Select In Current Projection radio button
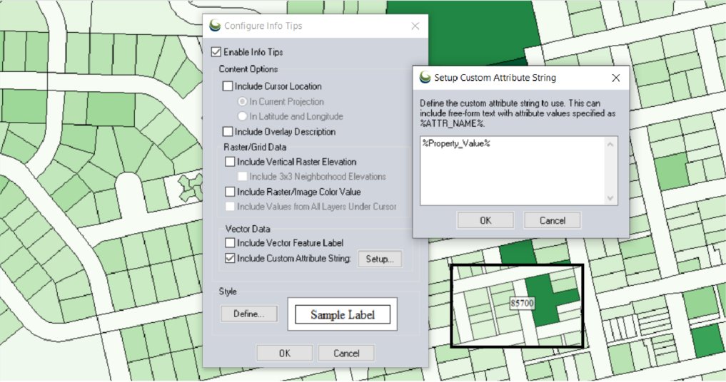Screen dimensions: 726x382 point(242,101)
